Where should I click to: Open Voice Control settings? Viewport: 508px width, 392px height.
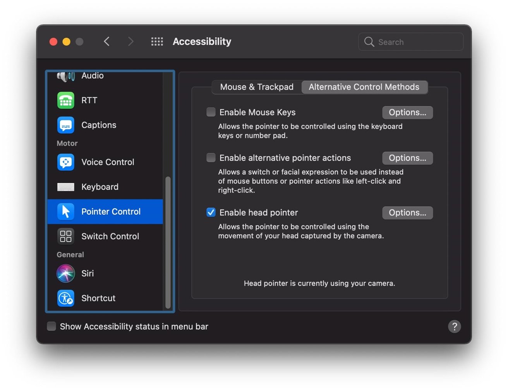pos(65,162)
